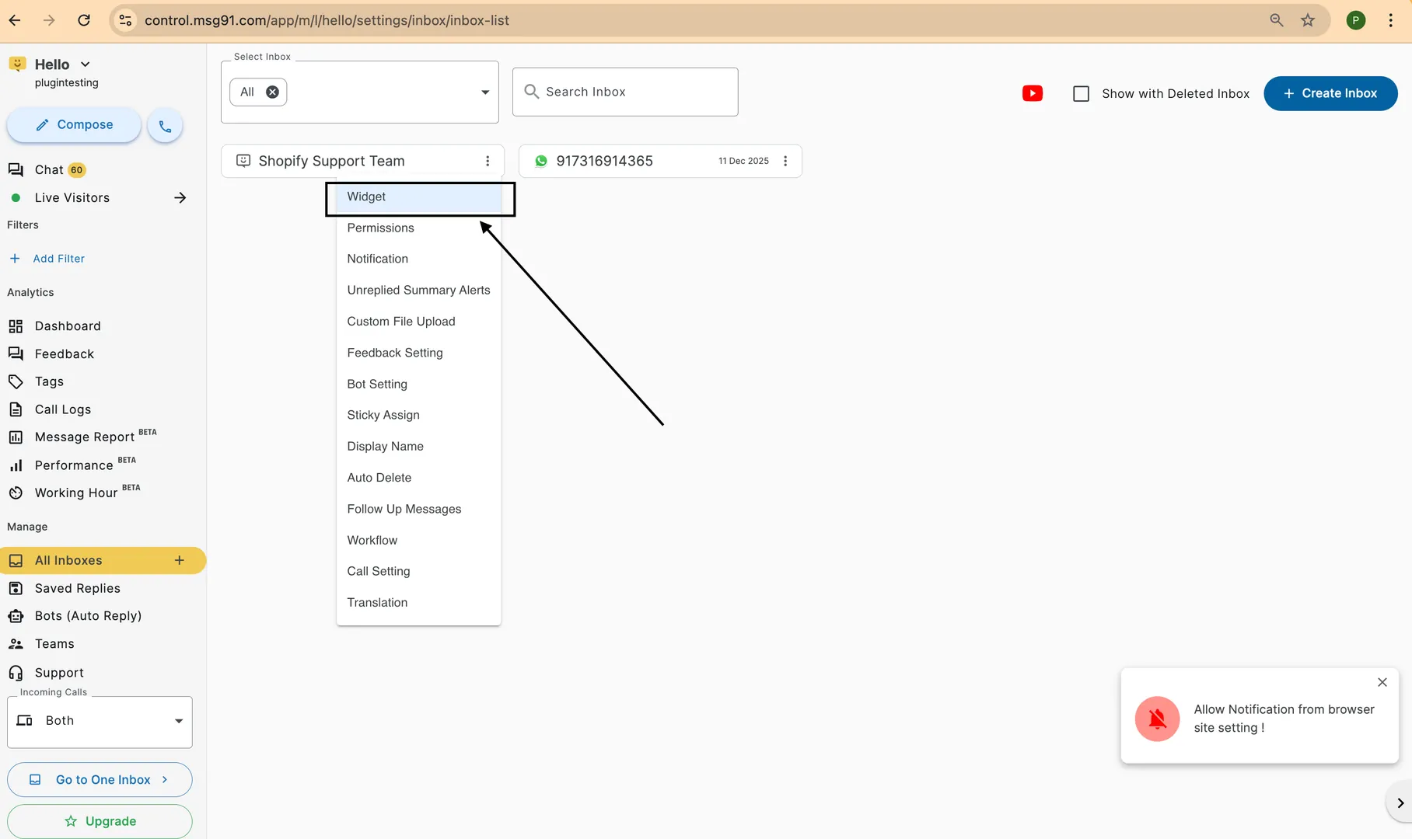
Task: Expand the right side panel chevron
Action: click(1400, 803)
